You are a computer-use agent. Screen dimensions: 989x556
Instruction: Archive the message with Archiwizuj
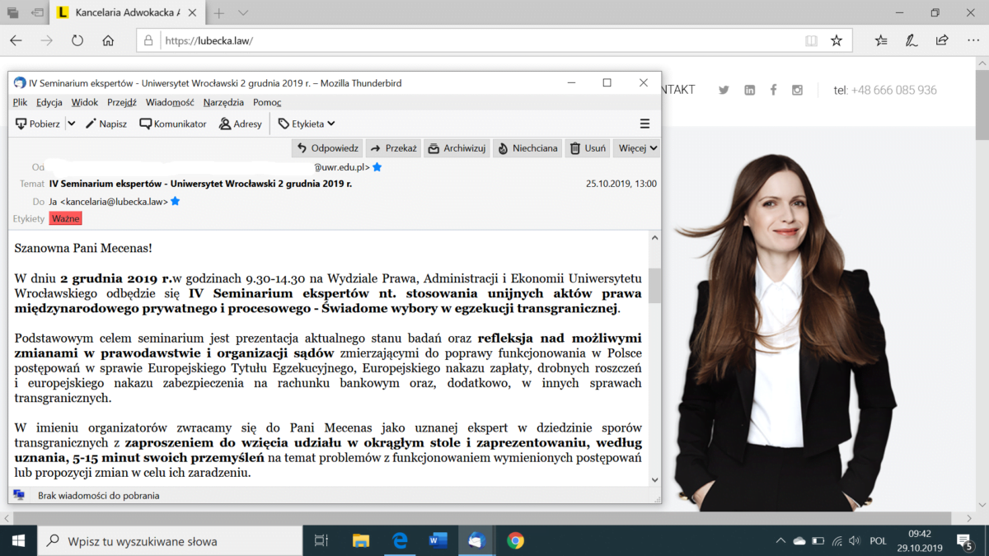[457, 148]
